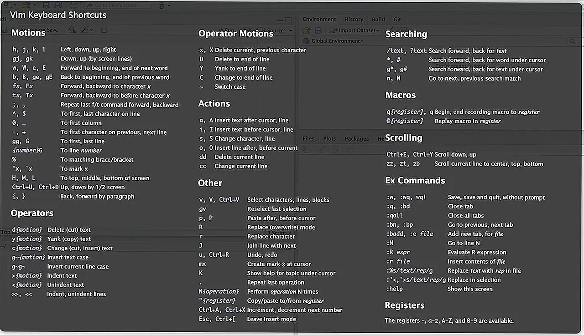This screenshot has height=335, width=584.
Task: Click the save workspace disk icon in Environment
Action: click(318, 30)
